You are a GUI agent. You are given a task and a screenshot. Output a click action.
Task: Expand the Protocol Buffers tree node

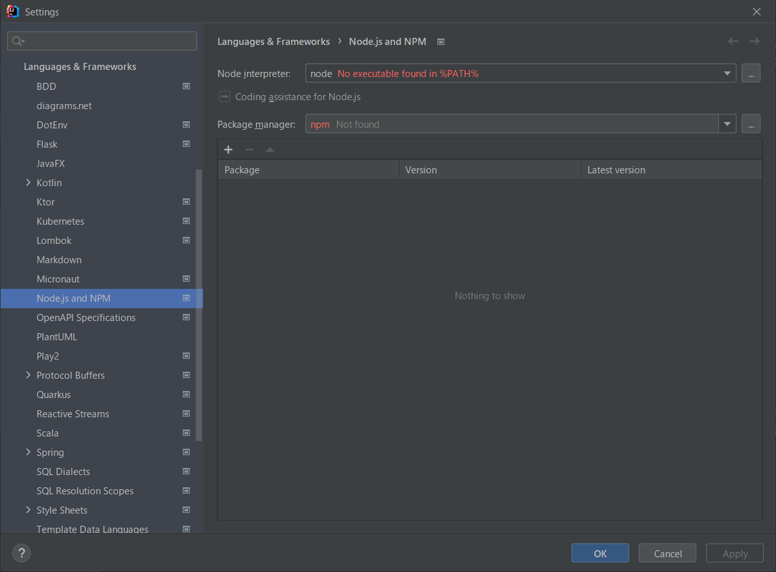pos(28,375)
